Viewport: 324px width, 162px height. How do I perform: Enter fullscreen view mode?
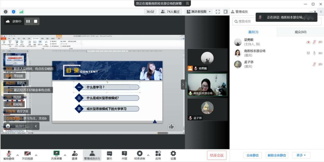click(x=218, y=12)
